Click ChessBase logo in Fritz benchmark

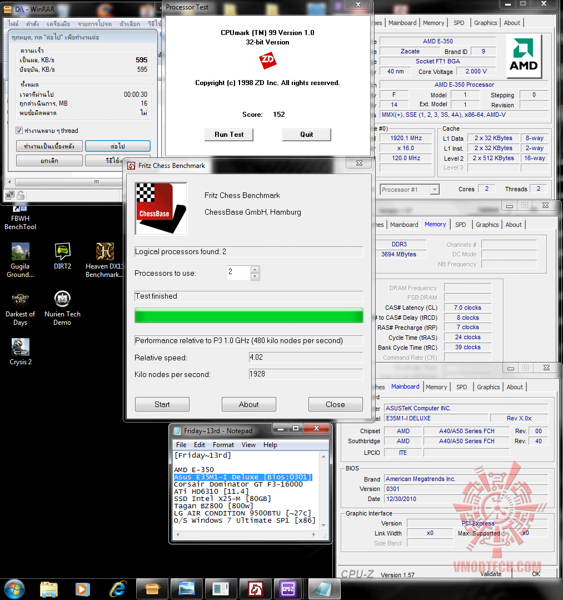click(x=161, y=209)
